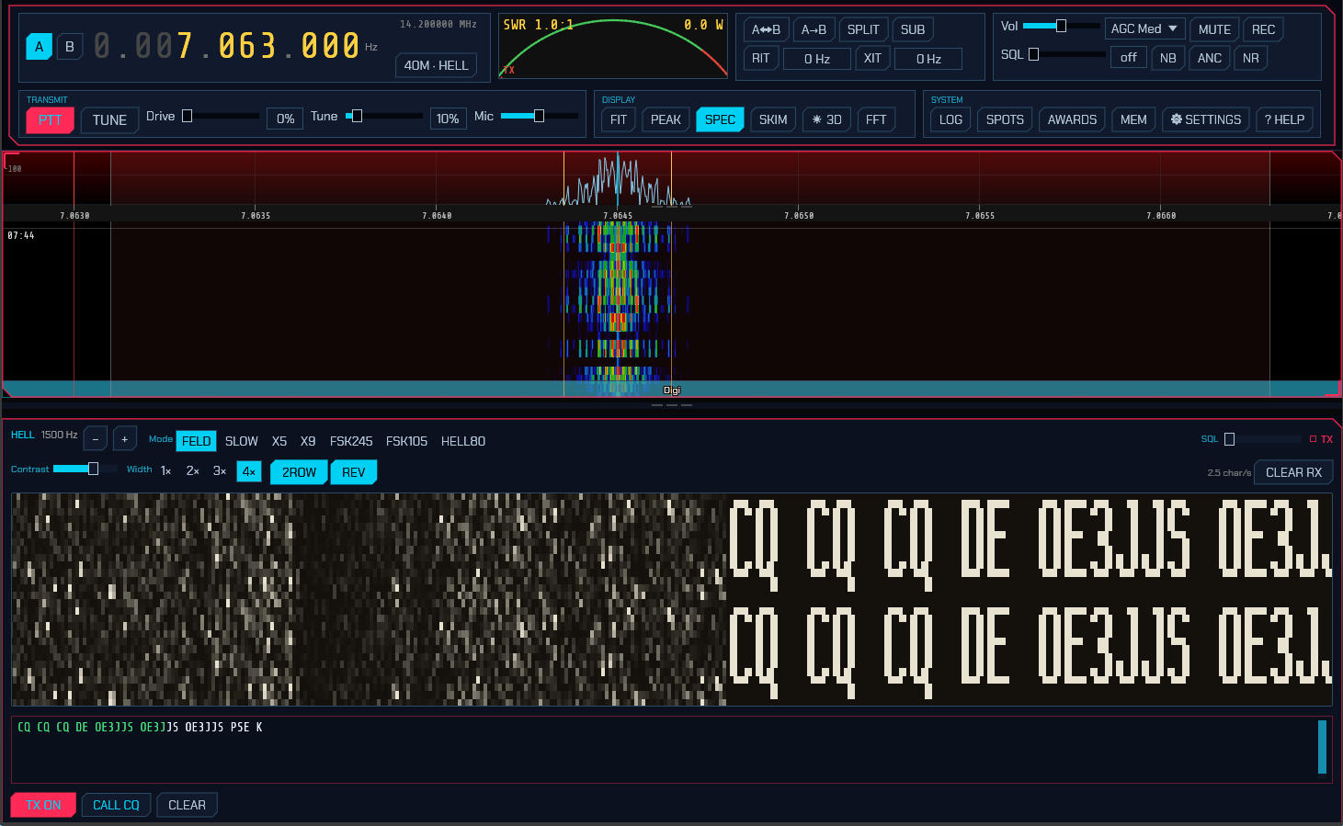Clear received Hell text with CLEAR RX

click(1293, 472)
